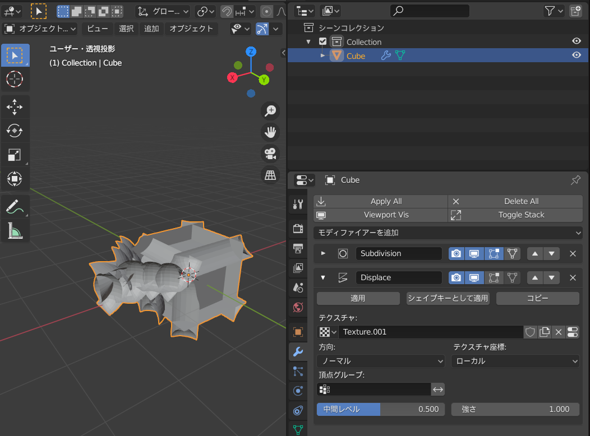
Task: Toggle Subdivision modifier edit mode display
Action: pos(494,254)
